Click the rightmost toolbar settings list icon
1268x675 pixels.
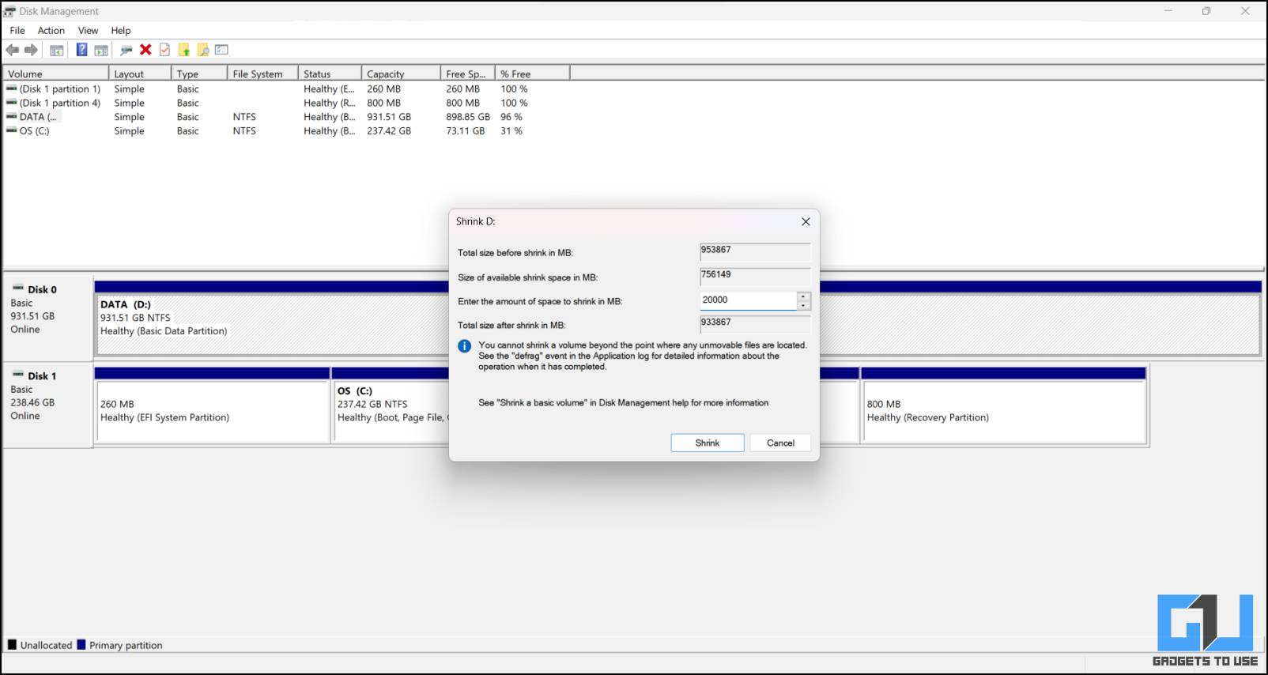pos(222,50)
